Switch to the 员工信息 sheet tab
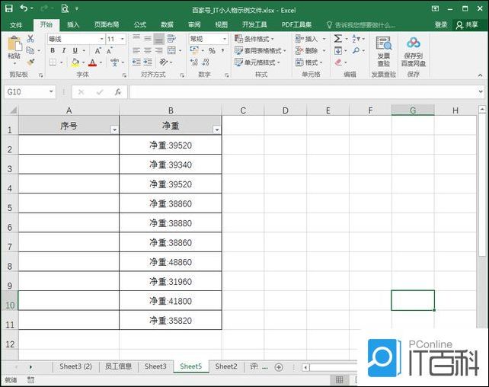This screenshot has width=489, height=387. coord(118,366)
